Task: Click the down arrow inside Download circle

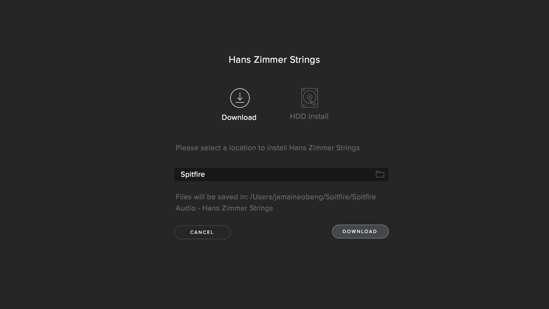Action: coord(240,97)
